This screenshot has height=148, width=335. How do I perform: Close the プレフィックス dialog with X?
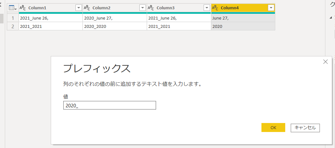click(325, 62)
